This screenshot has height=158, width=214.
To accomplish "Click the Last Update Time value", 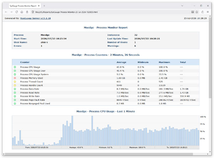I will [x=147, y=39].
